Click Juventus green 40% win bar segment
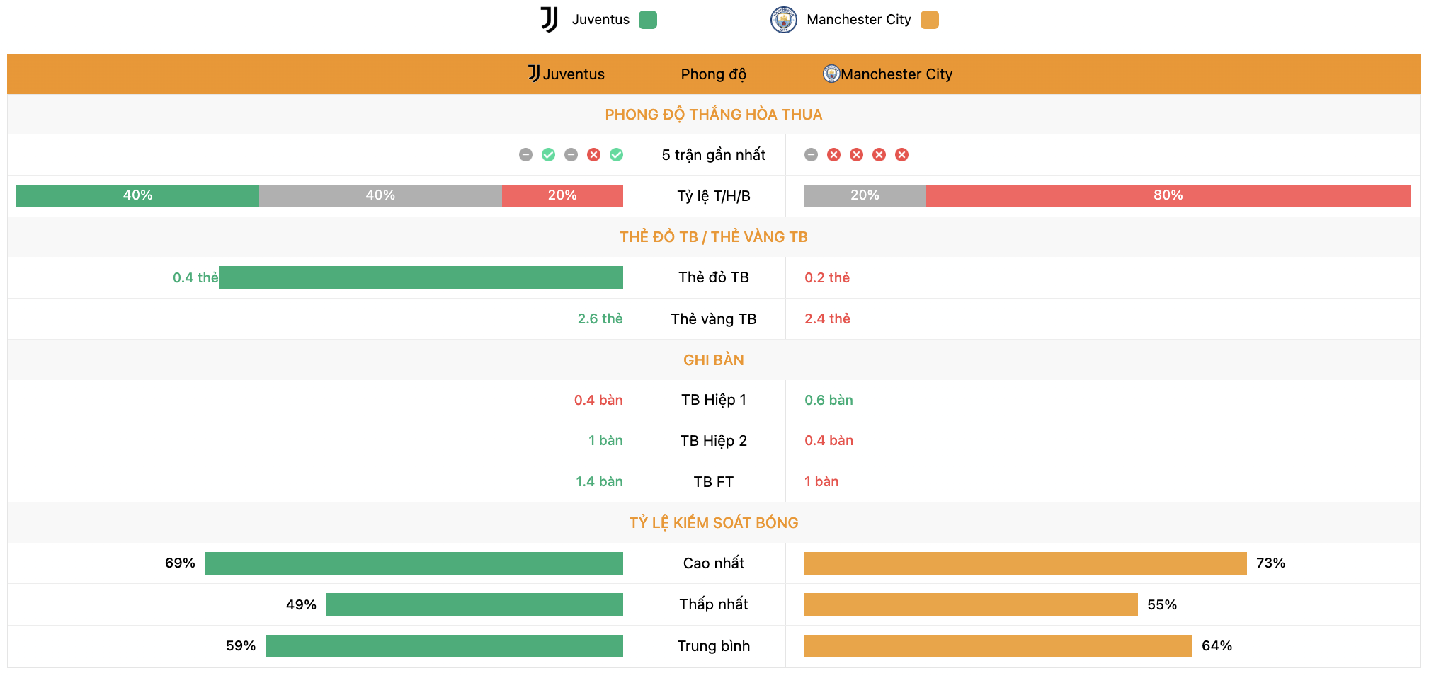Screen dimensions: 1429x678 (x=137, y=196)
